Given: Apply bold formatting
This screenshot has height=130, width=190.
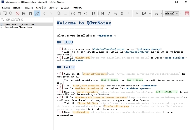Looking at the screenshot, I should 103,13.
